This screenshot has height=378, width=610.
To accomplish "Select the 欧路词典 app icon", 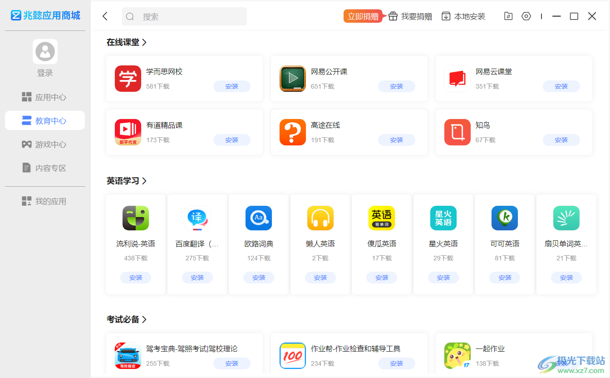I will [259, 218].
